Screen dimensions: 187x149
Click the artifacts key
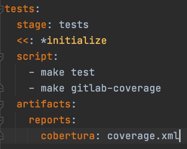[x=44, y=104]
